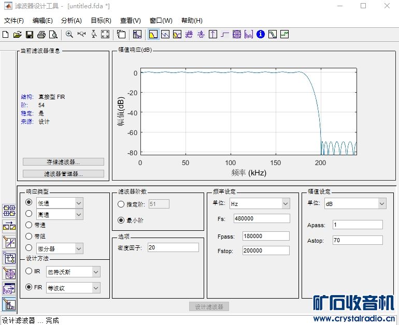This screenshot has height=325, width=399.
Task: Select 最小阶 minimum order option
Action: pos(131,220)
